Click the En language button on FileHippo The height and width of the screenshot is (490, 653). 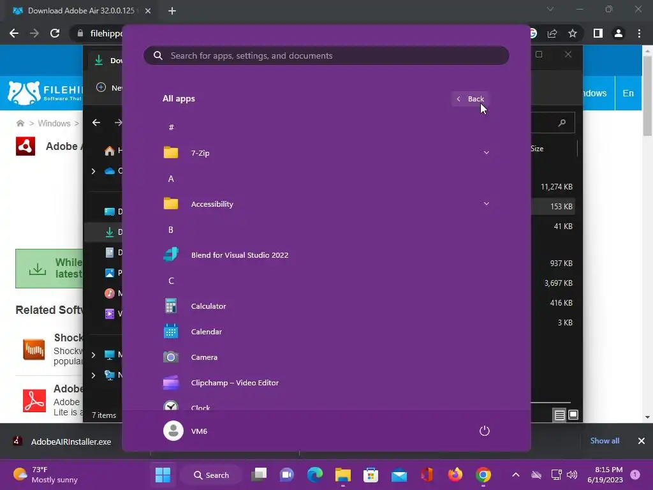coord(628,93)
